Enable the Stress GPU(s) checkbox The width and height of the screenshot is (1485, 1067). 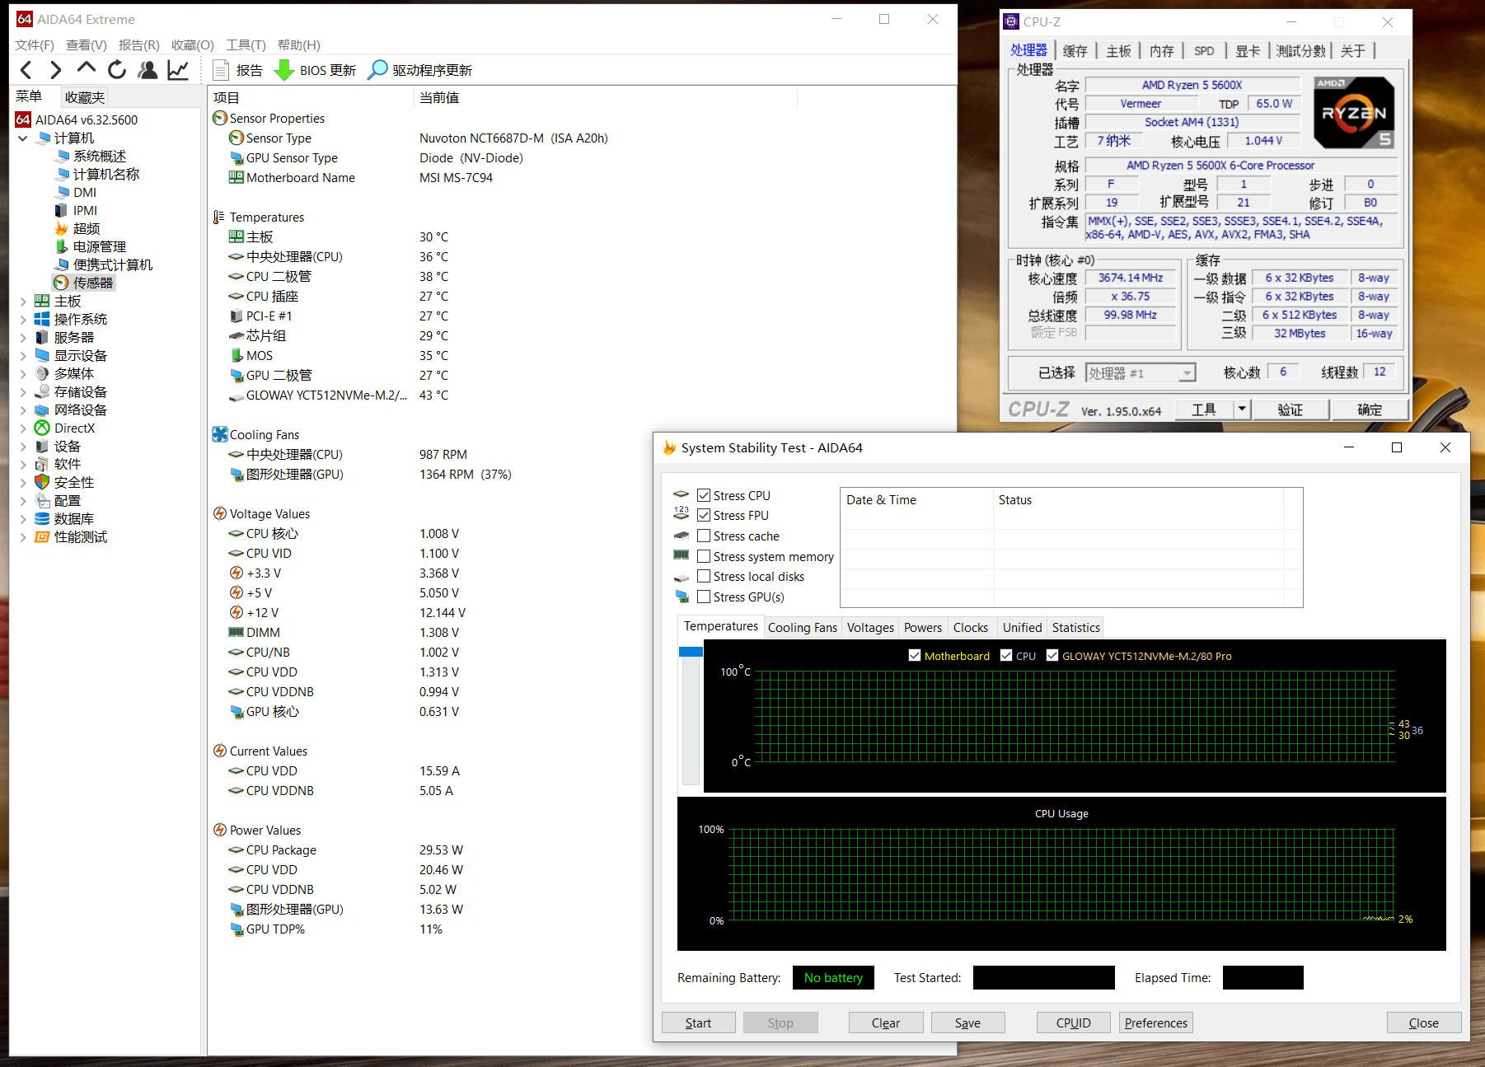point(704,597)
